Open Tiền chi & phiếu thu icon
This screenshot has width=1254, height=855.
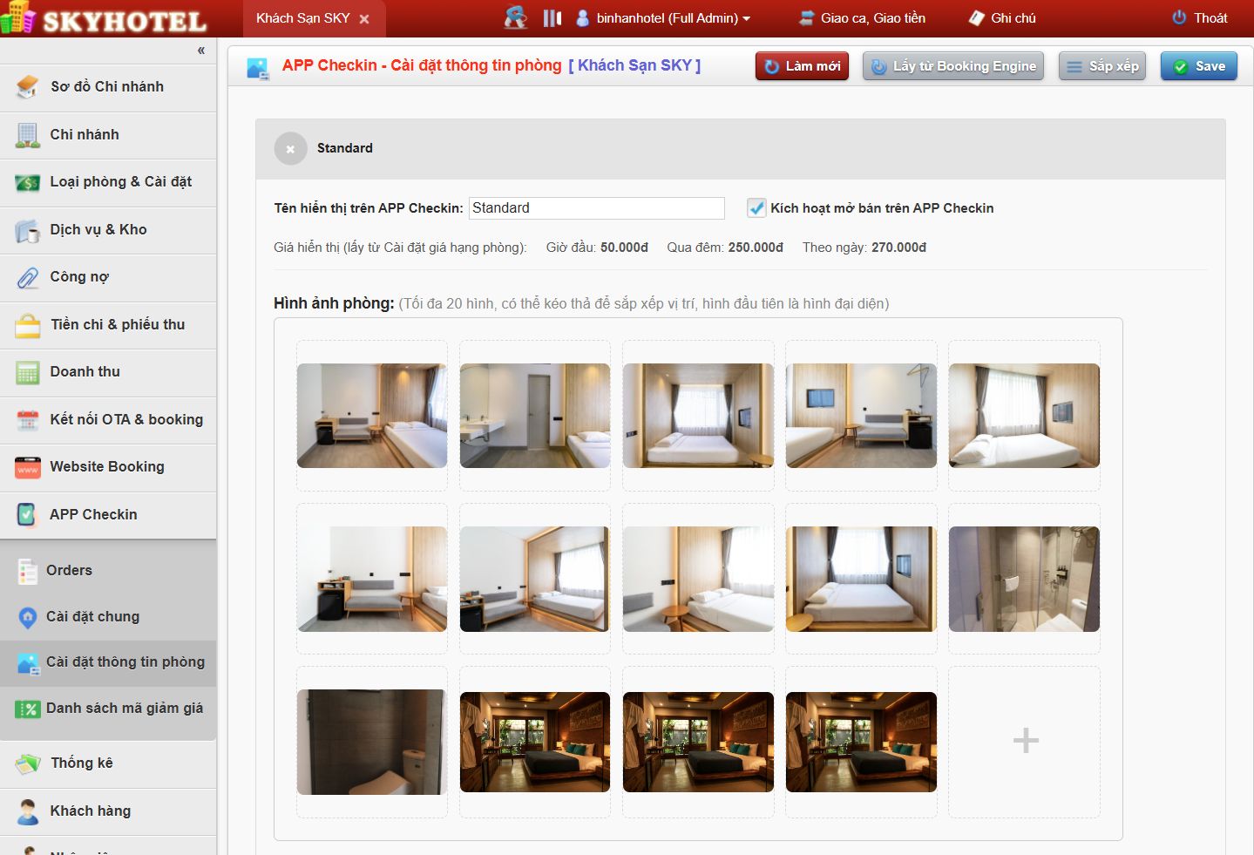click(27, 325)
